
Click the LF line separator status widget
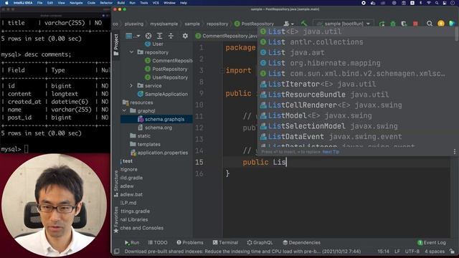(x=397, y=252)
